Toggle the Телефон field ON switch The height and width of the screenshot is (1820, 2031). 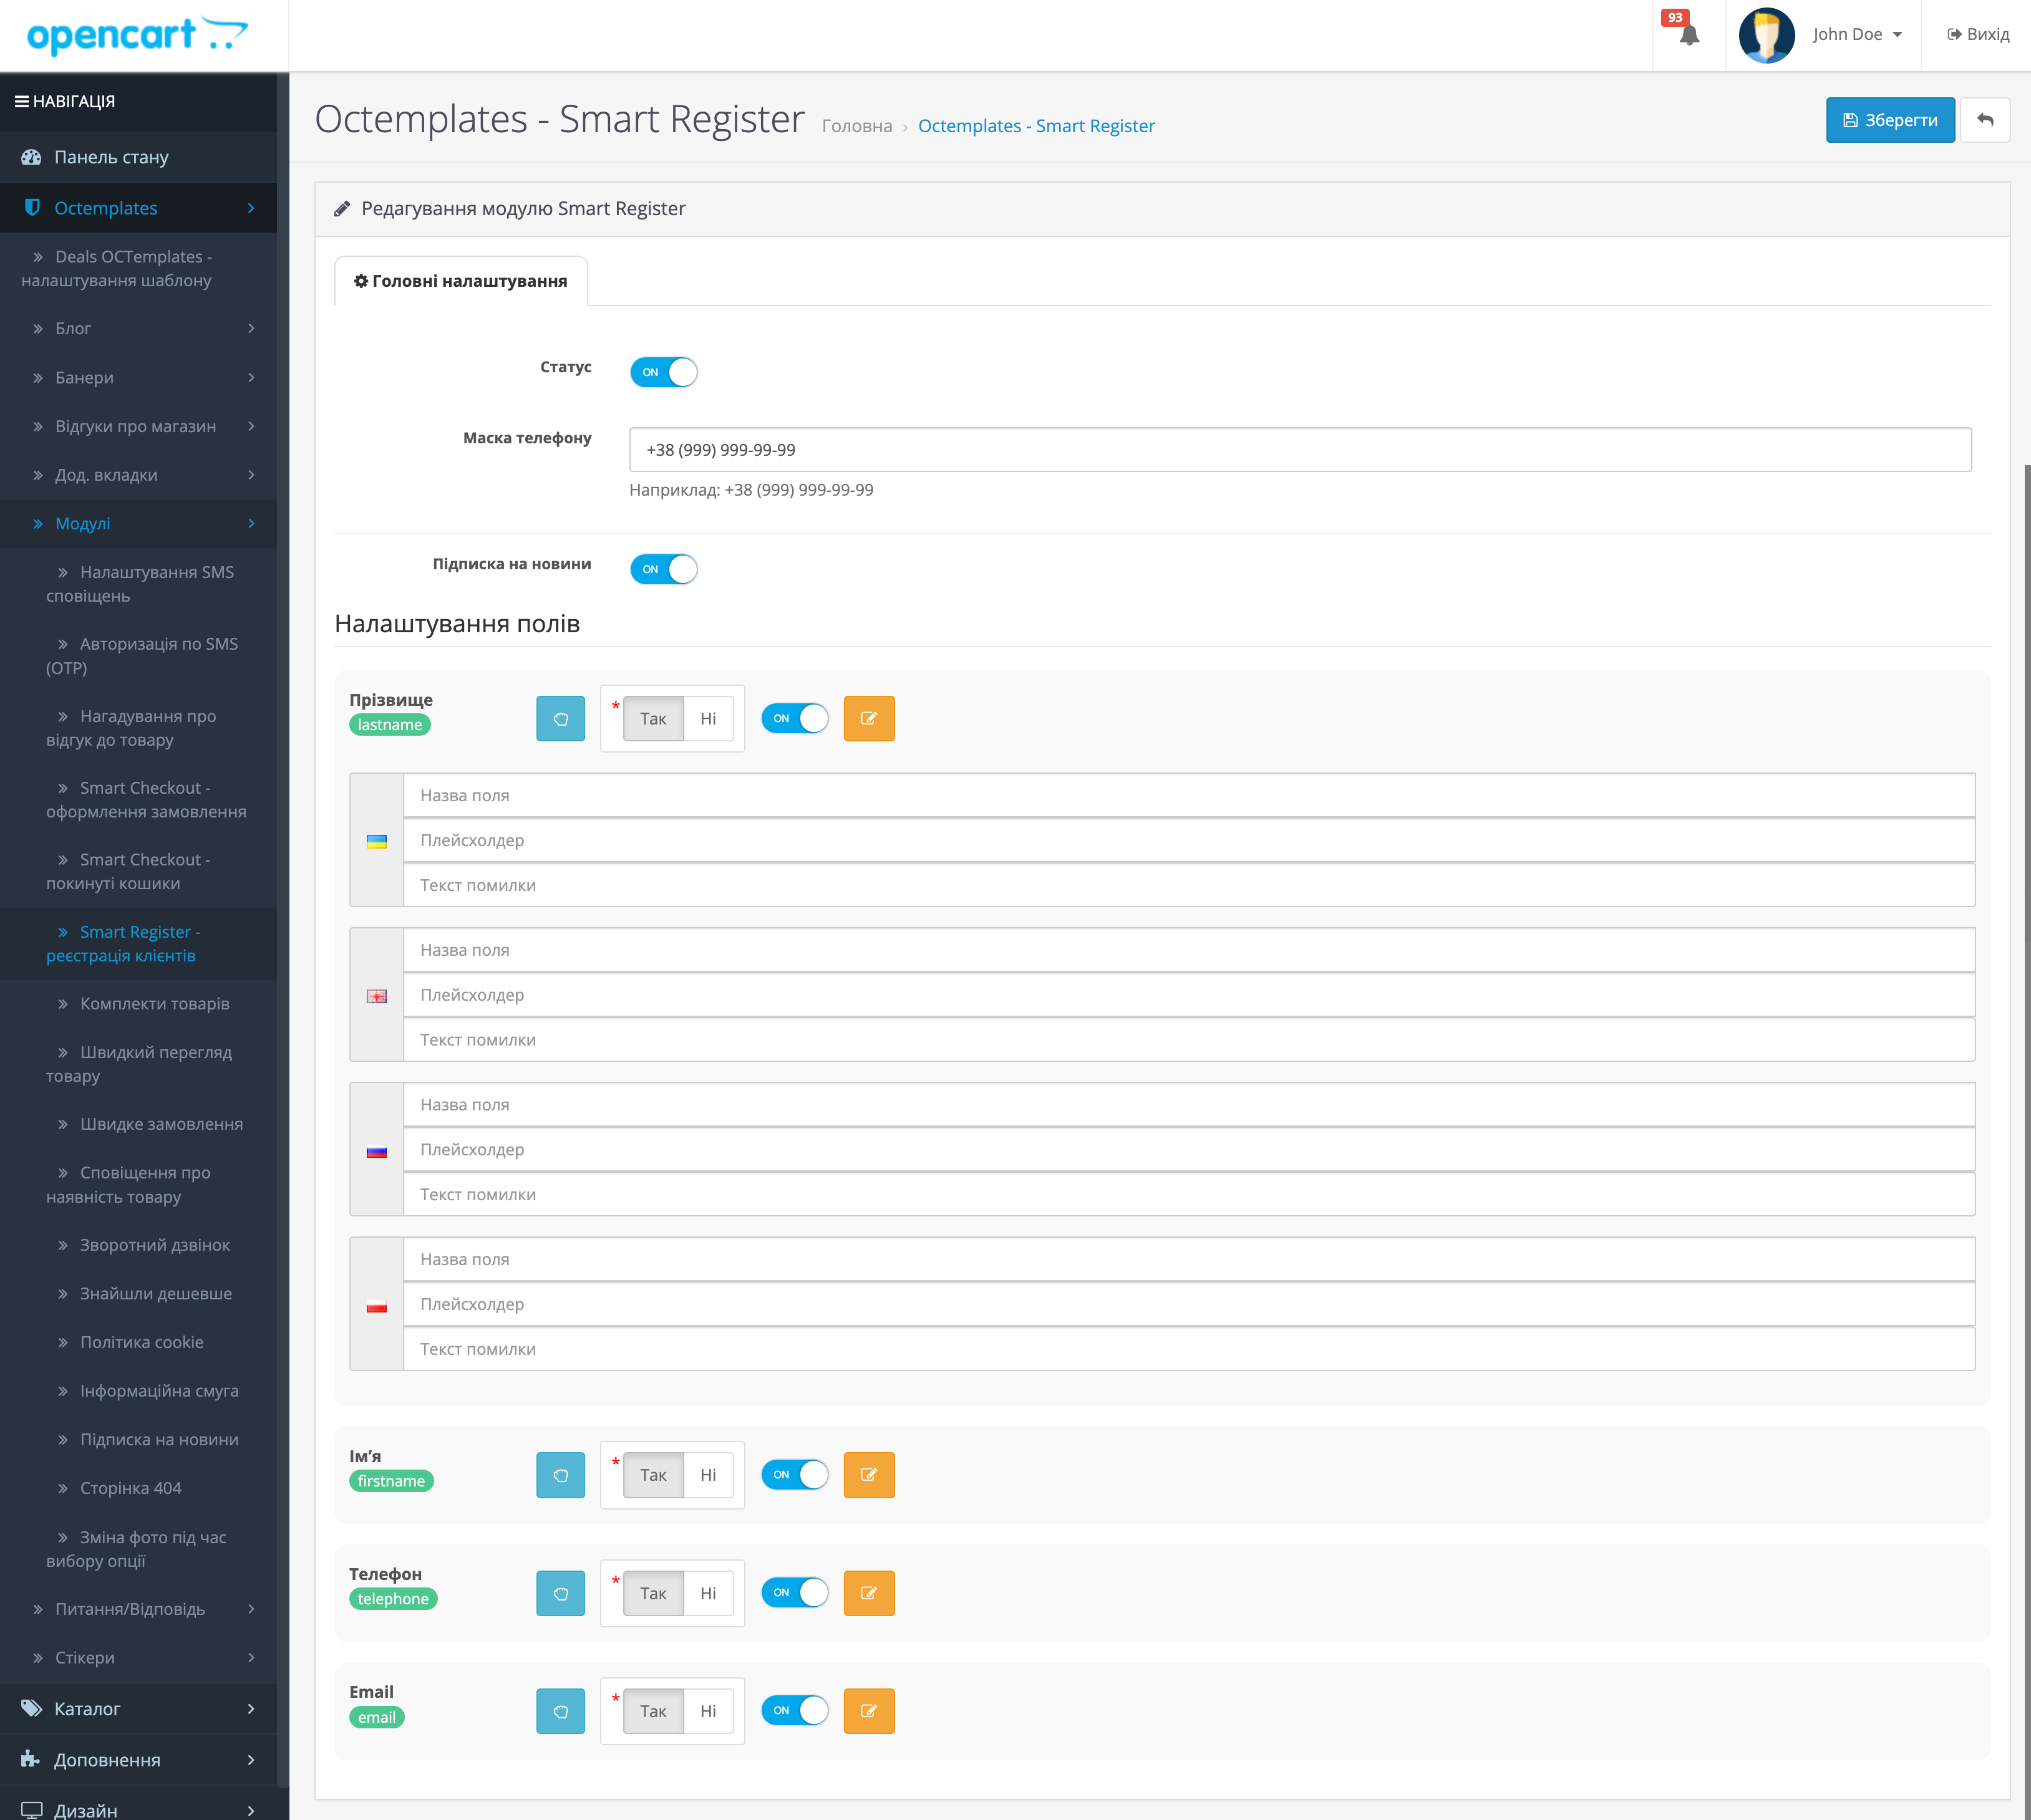pyautogui.click(x=795, y=1592)
